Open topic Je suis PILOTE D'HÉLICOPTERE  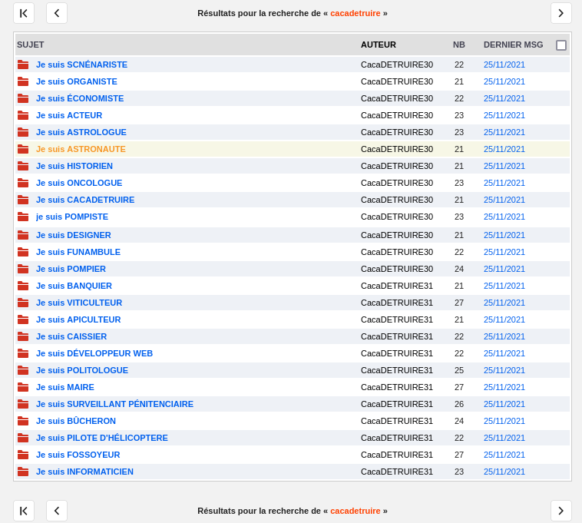click(x=102, y=438)
